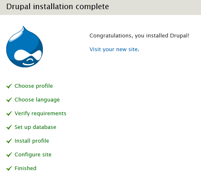This screenshot has height=178, width=201.
Task: Click the Drupal installation complete heading
Action: pos(57,7)
